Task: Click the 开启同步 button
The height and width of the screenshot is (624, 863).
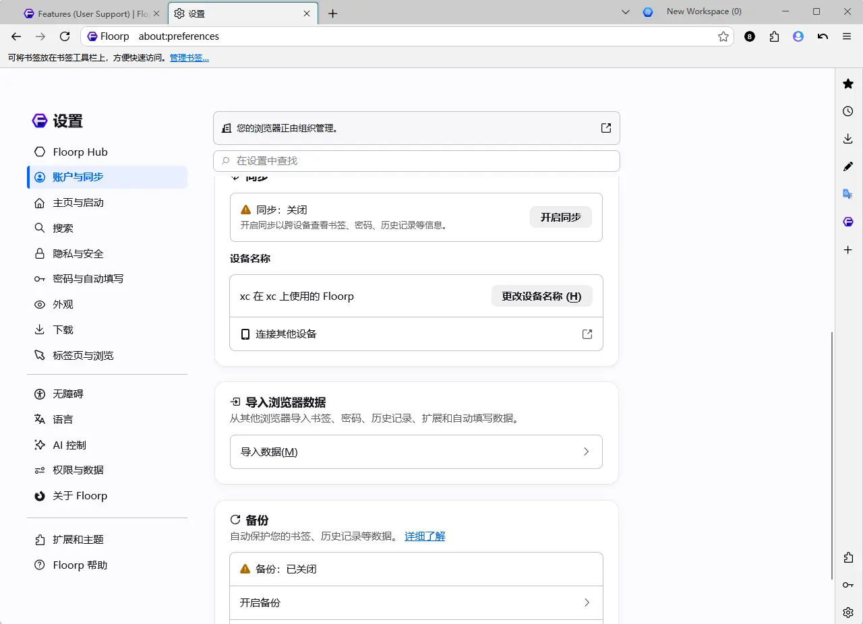Action: (x=561, y=217)
